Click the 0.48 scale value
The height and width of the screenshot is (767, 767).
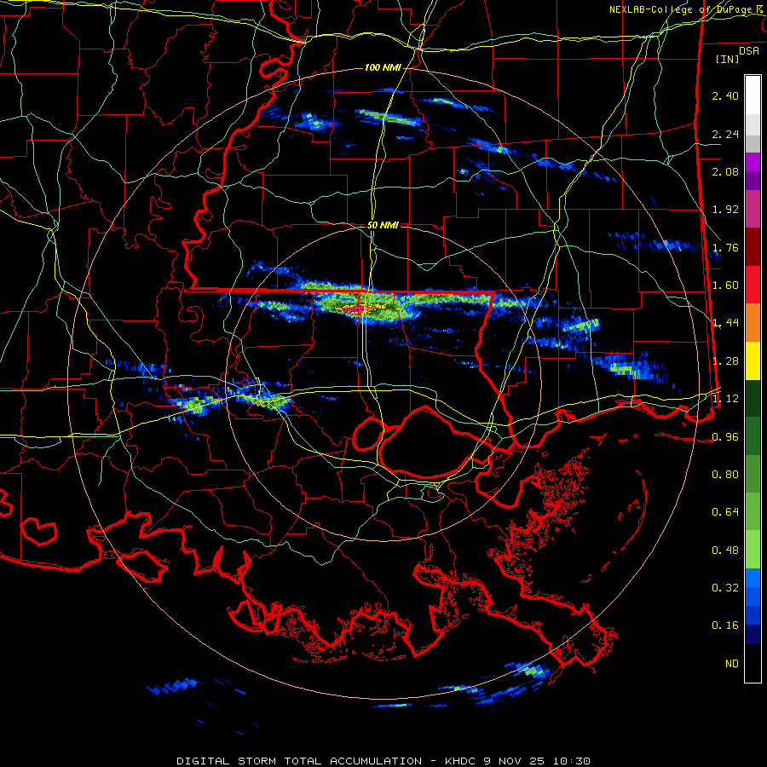(x=725, y=551)
